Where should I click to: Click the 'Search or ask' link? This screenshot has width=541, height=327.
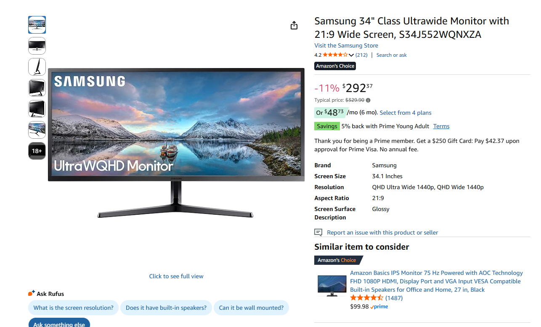pos(392,55)
